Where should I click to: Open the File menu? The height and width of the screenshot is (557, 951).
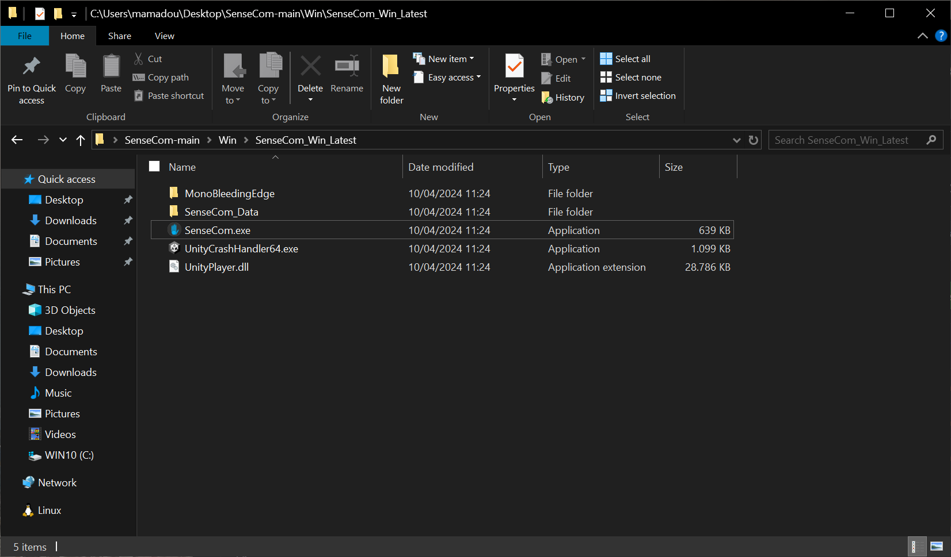tap(24, 36)
